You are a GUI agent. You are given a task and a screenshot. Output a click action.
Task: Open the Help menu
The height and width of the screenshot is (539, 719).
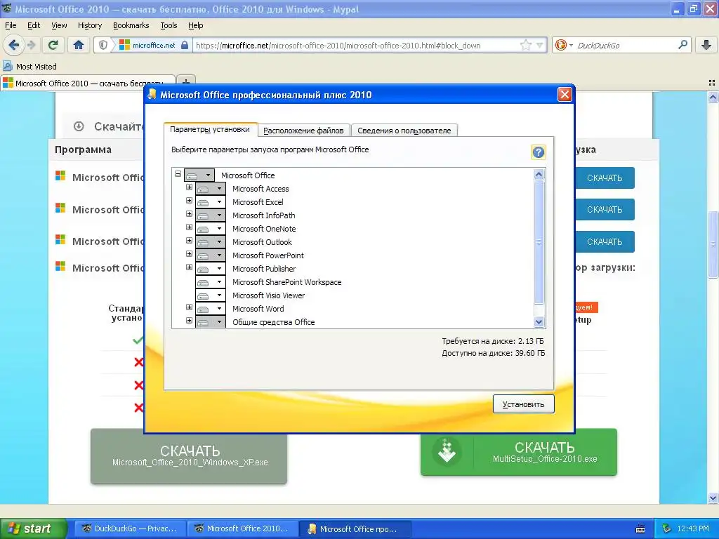tap(196, 25)
